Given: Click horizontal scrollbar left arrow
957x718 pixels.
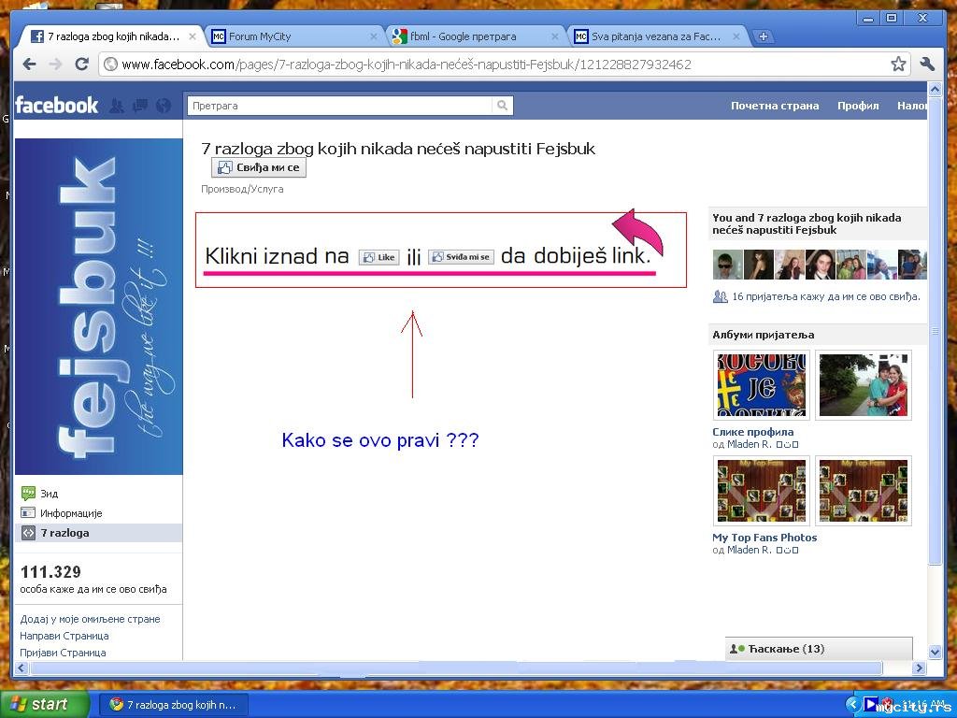Looking at the screenshot, I should point(21,668).
